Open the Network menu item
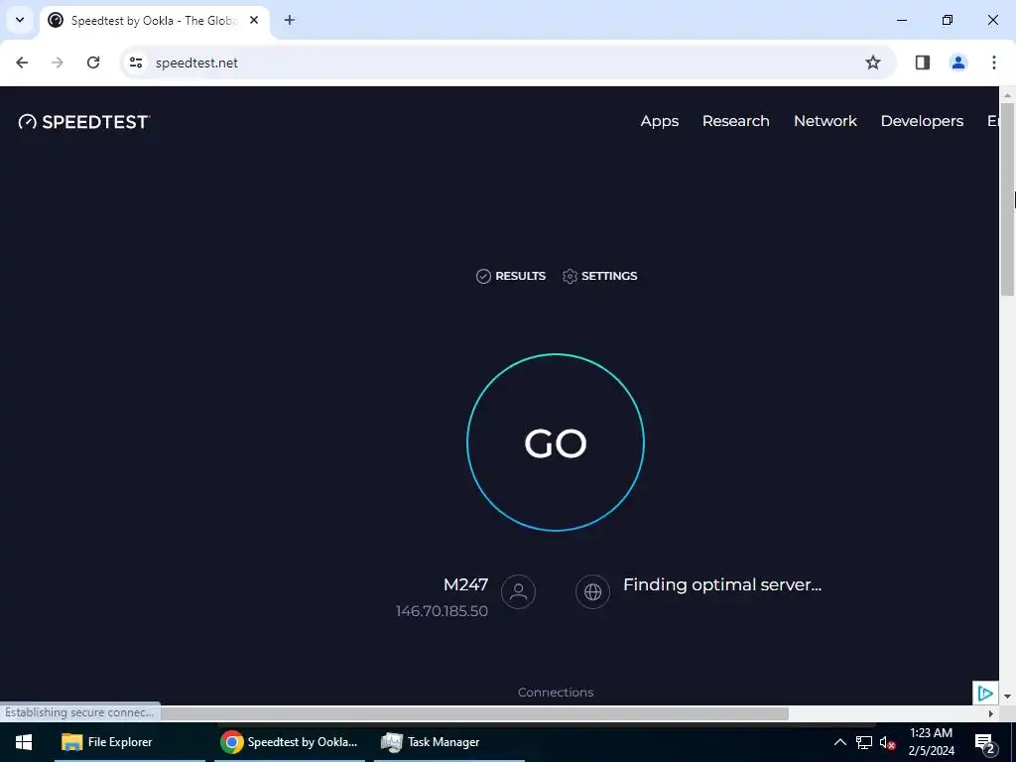The image size is (1016, 762). point(825,121)
